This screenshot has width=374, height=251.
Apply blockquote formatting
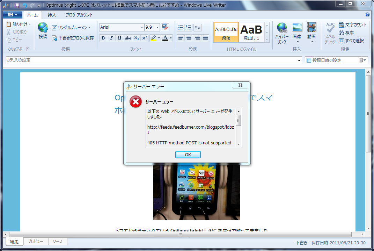[x=198, y=28]
